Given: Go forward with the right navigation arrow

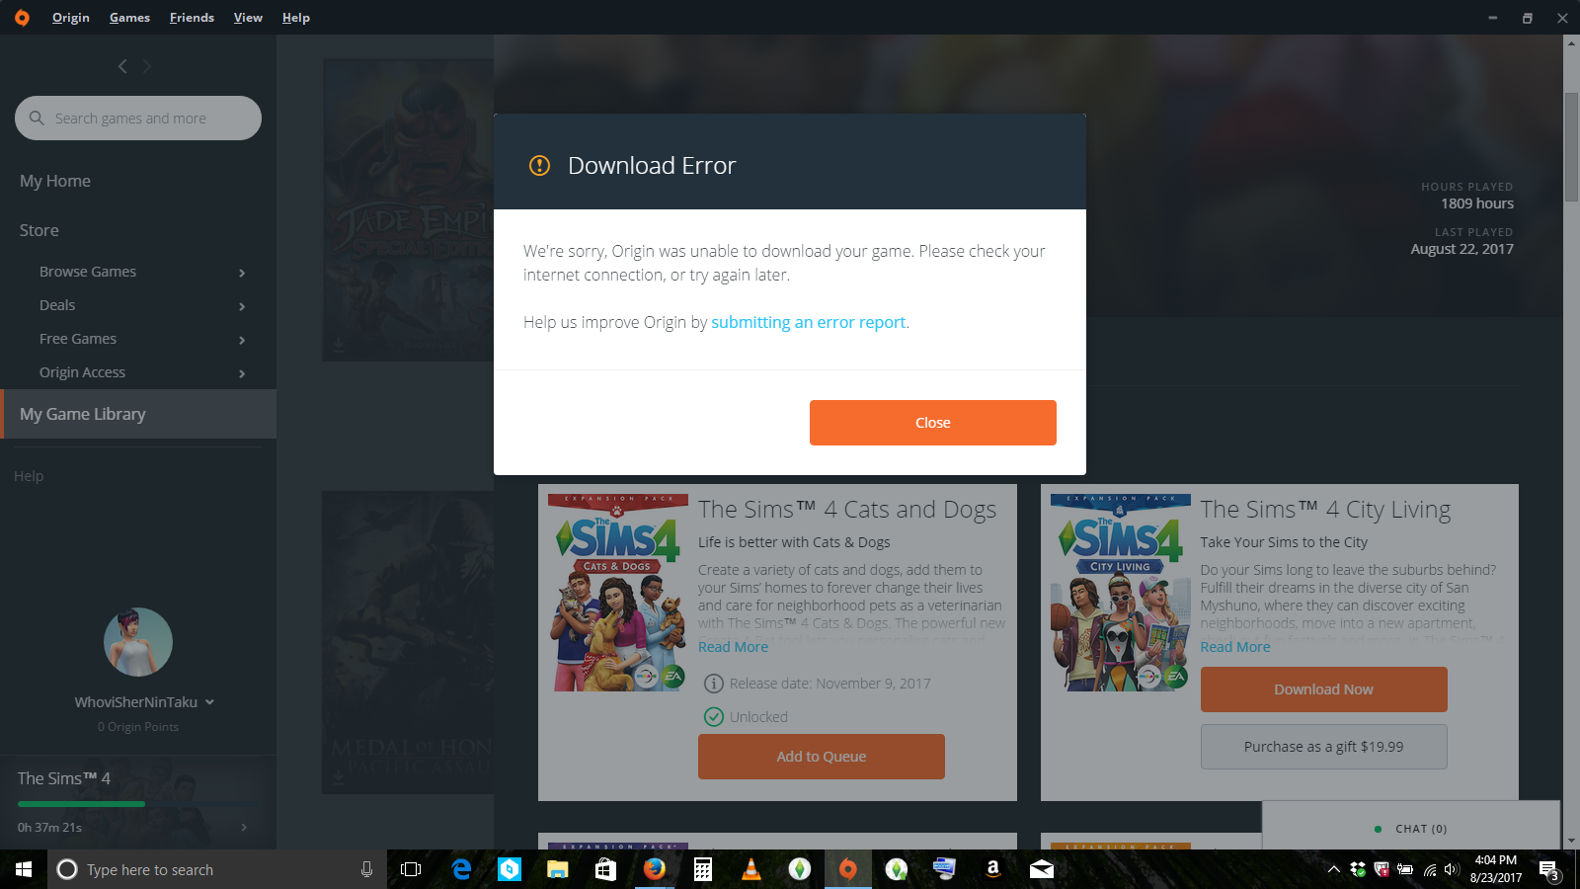Looking at the screenshot, I should [x=147, y=66].
